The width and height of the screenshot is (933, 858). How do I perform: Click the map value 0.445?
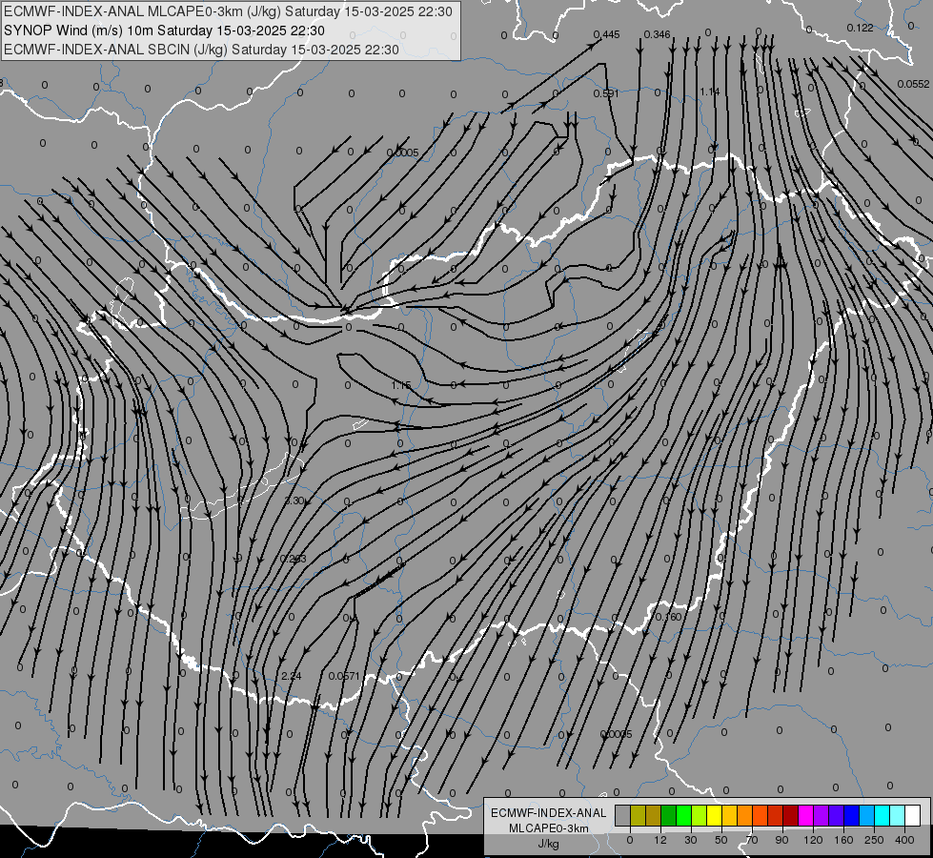tap(606, 34)
